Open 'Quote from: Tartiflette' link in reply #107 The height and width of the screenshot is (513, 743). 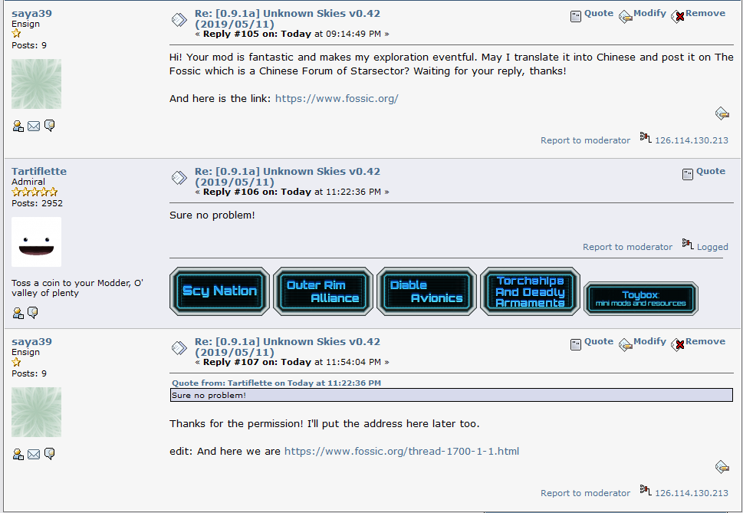(x=276, y=383)
